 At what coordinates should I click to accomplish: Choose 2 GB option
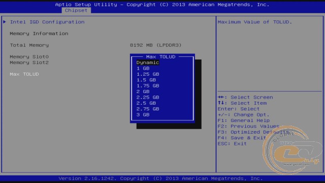(143, 91)
